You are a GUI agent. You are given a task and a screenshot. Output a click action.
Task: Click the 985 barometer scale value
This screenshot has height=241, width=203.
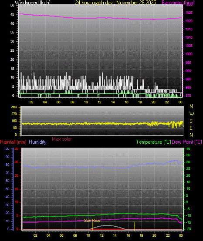point(188,79)
